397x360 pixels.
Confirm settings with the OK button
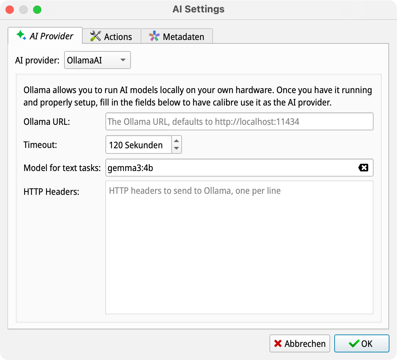(x=362, y=343)
